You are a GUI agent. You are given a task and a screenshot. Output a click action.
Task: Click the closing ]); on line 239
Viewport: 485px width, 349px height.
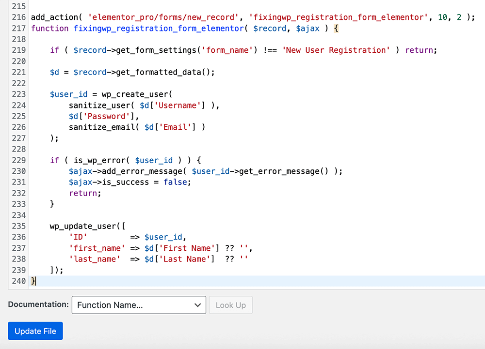click(x=57, y=270)
